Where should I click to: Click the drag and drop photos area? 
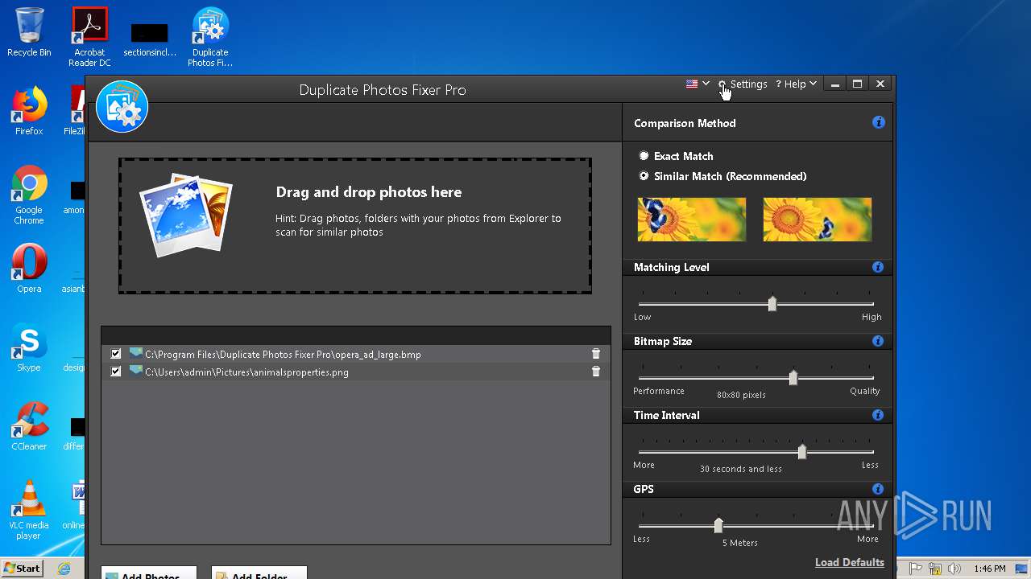(355, 225)
